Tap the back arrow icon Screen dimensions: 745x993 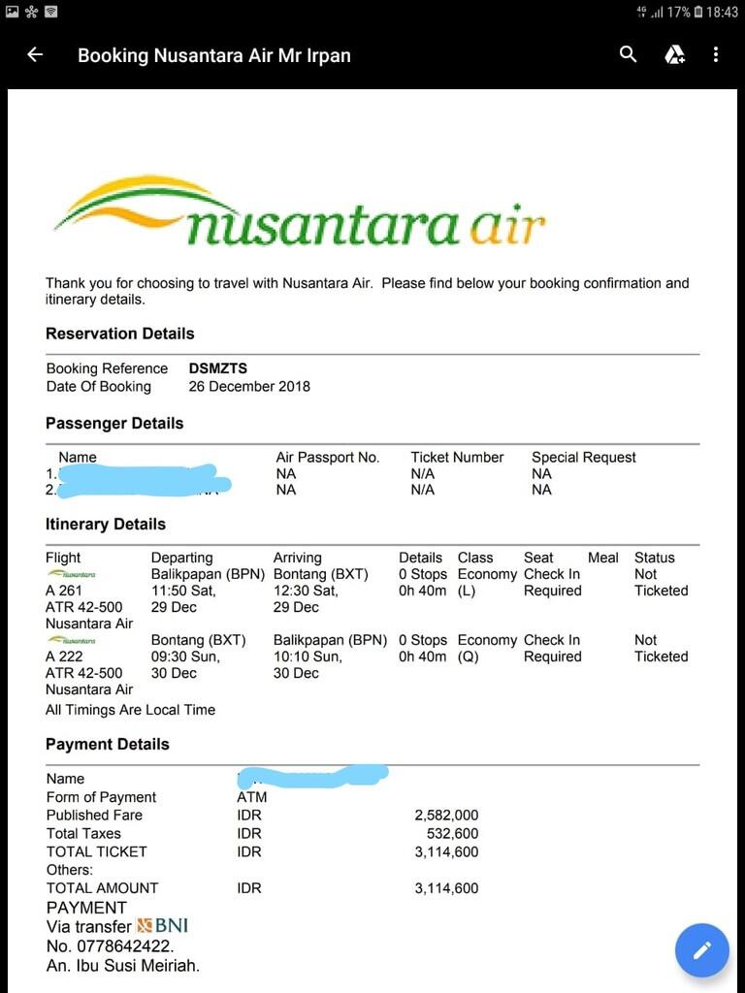(35, 54)
